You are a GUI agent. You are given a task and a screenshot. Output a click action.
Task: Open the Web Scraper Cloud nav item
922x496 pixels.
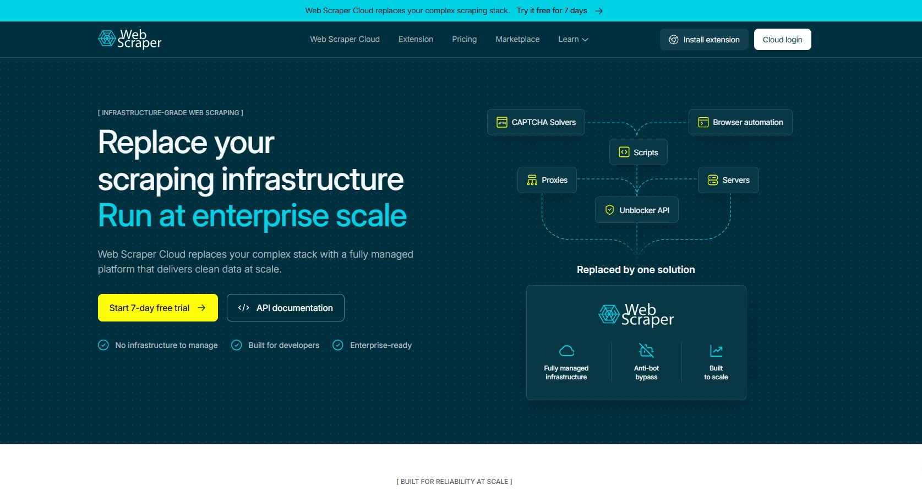[345, 39]
